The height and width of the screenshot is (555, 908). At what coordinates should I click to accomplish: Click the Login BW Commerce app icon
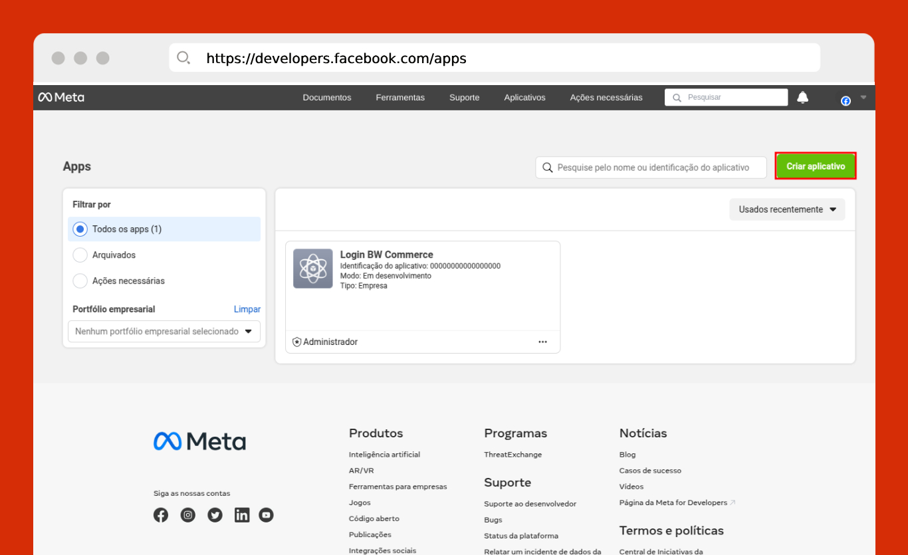[x=313, y=269]
